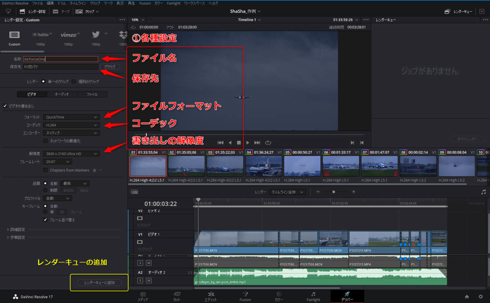Viewport: 490px width, 303px height.
Task: Mute audio track A2
Action: (149, 281)
